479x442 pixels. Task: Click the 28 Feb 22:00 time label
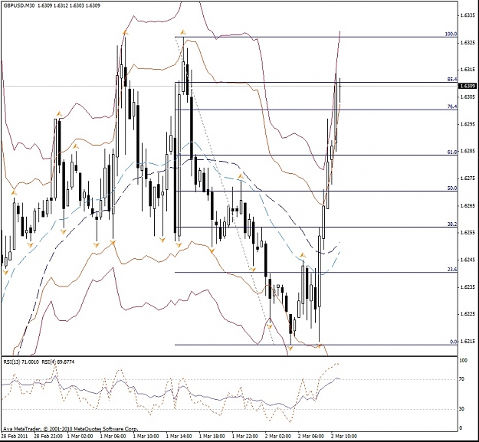48,436
